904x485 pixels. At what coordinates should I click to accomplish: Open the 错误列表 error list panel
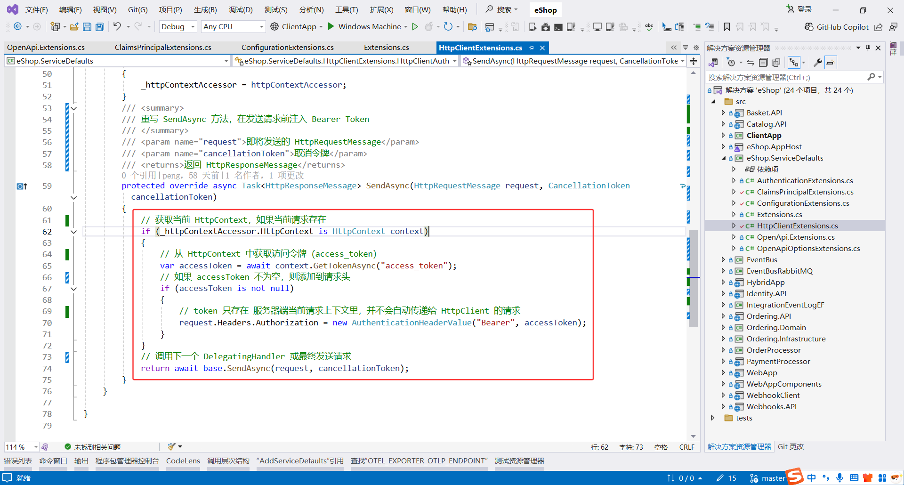(x=18, y=461)
